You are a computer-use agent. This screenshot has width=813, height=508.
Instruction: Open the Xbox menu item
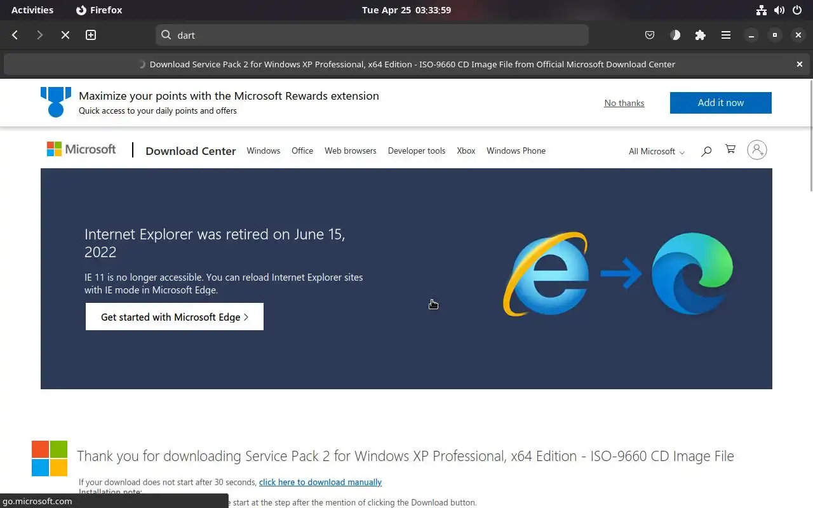[x=466, y=151]
